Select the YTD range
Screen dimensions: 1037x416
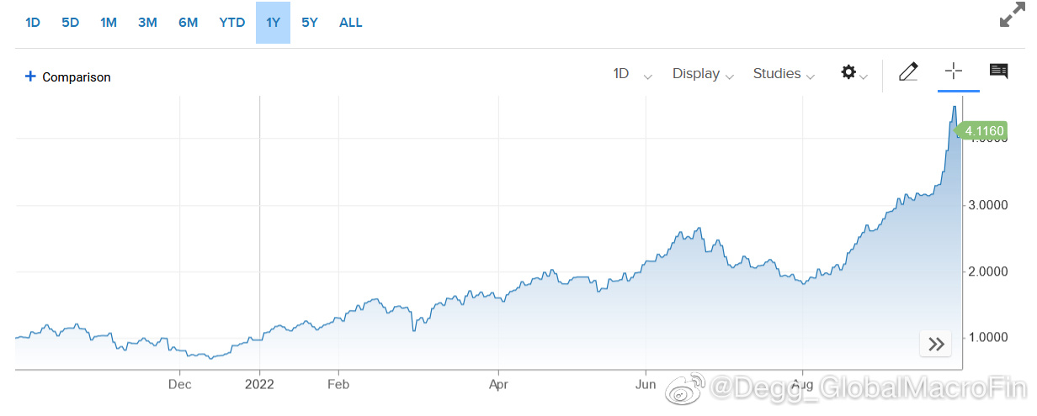(231, 23)
